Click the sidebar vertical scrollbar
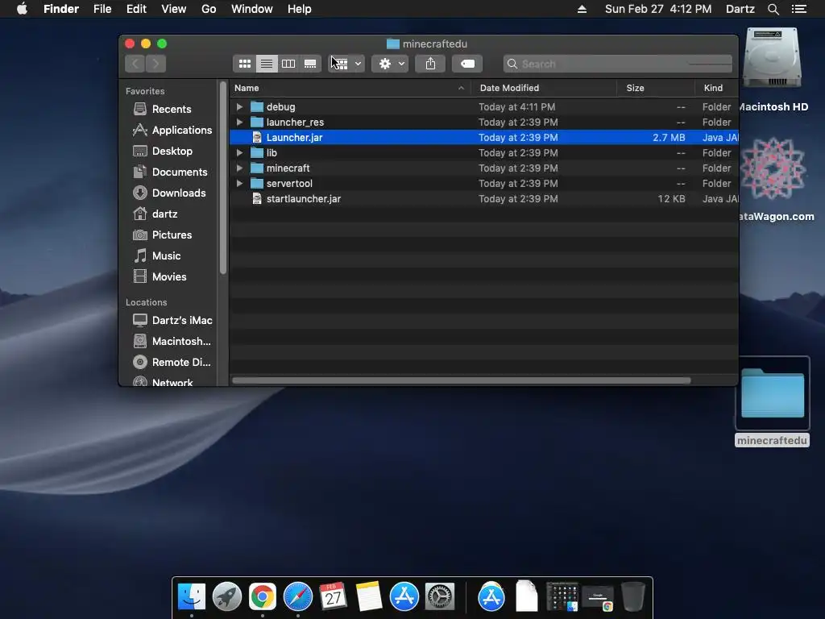 coord(223,178)
